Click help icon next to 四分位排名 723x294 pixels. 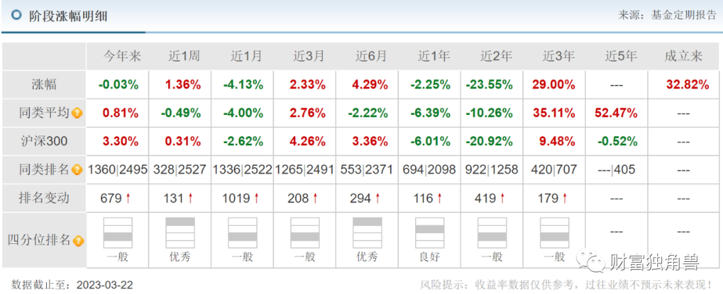coord(78,241)
